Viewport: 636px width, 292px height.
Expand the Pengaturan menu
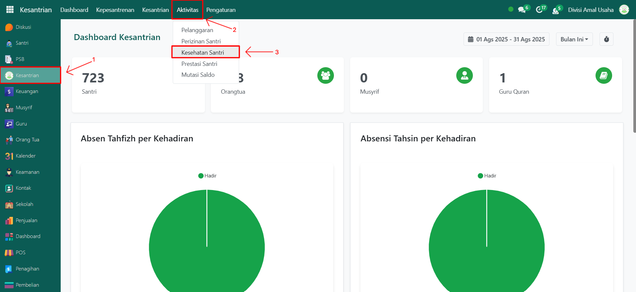pyautogui.click(x=221, y=10)
